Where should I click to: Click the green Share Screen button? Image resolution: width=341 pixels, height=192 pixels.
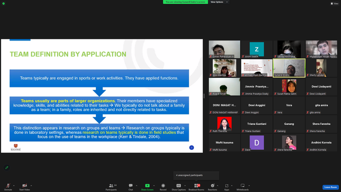[147, 187]
